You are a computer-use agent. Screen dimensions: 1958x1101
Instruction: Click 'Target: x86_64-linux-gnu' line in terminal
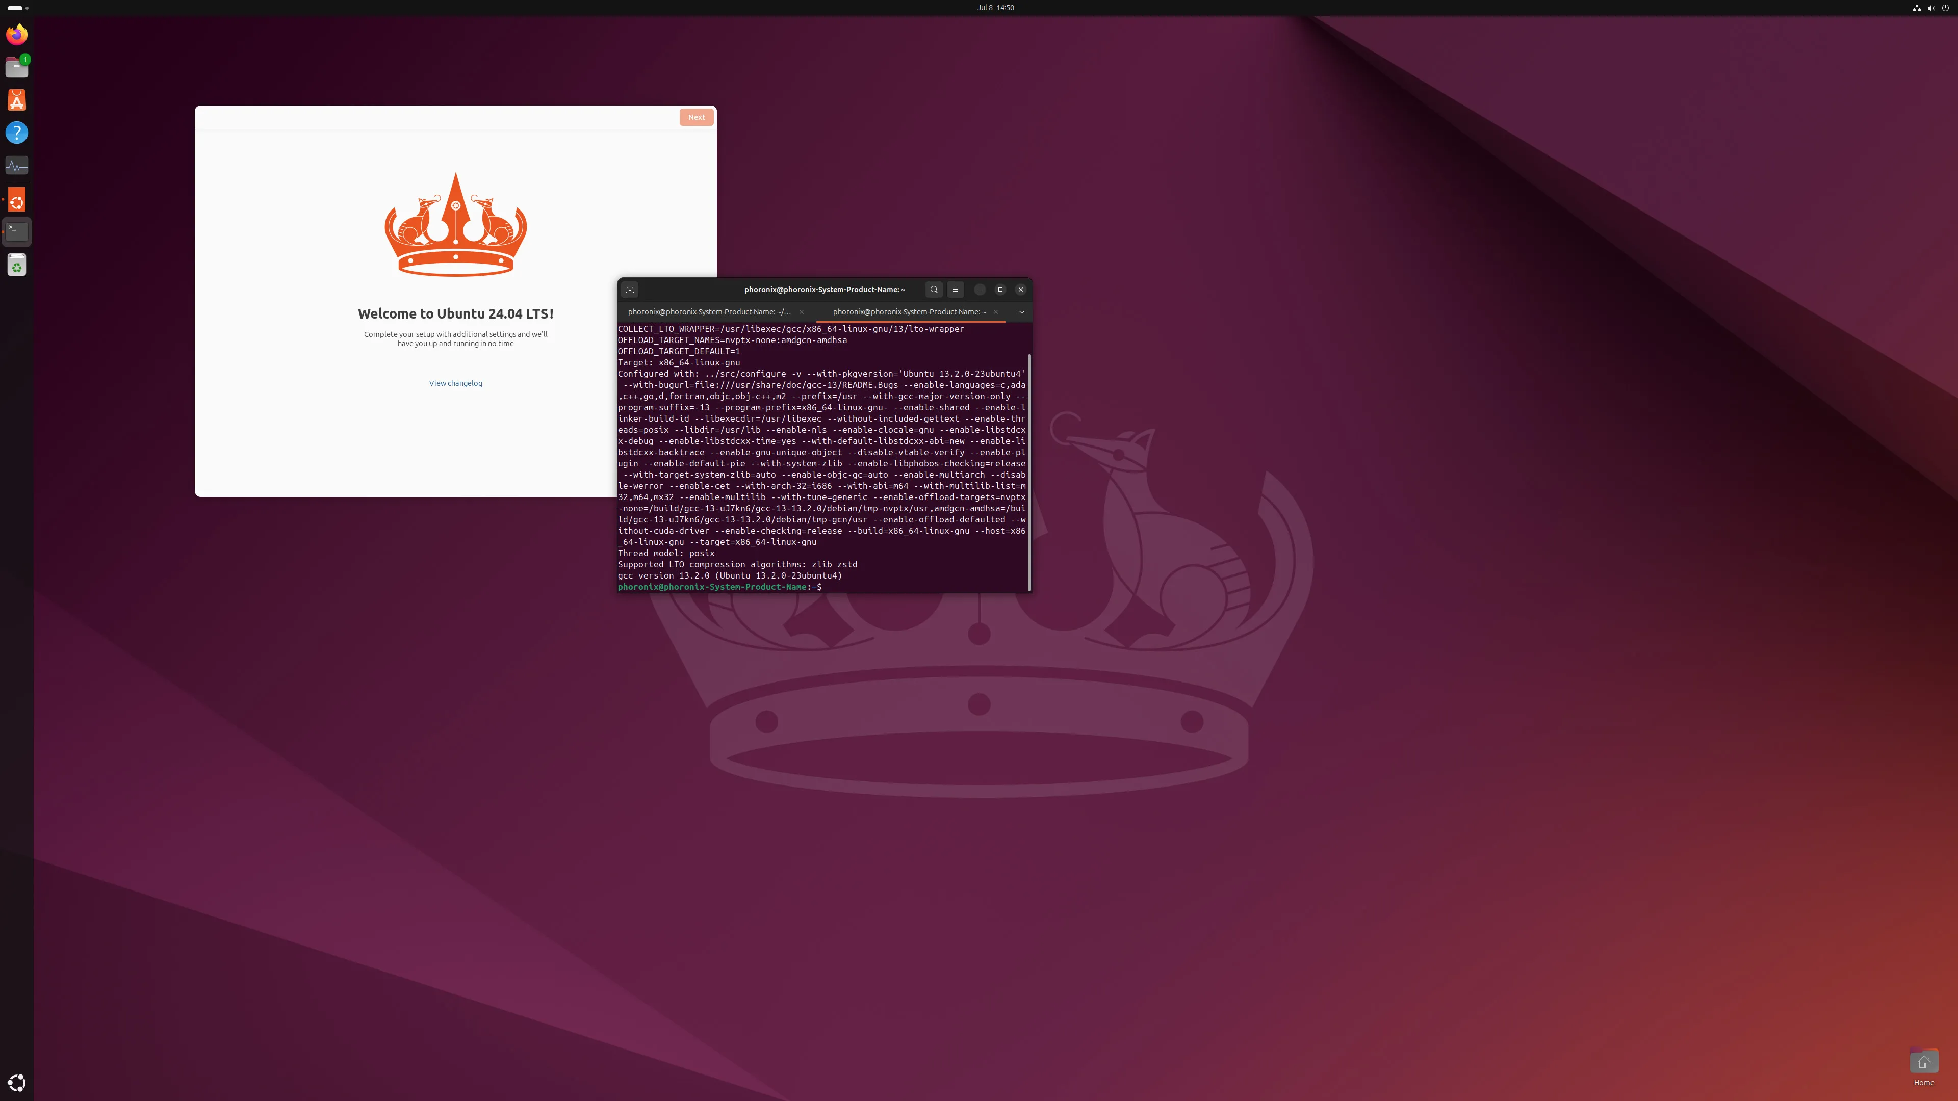point(679,362)
